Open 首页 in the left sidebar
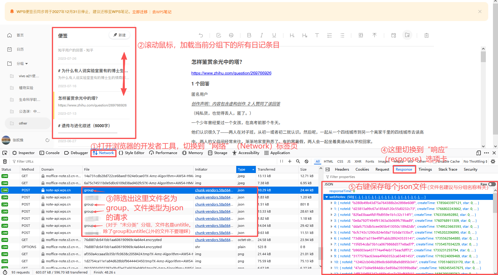 coord(20,35)
